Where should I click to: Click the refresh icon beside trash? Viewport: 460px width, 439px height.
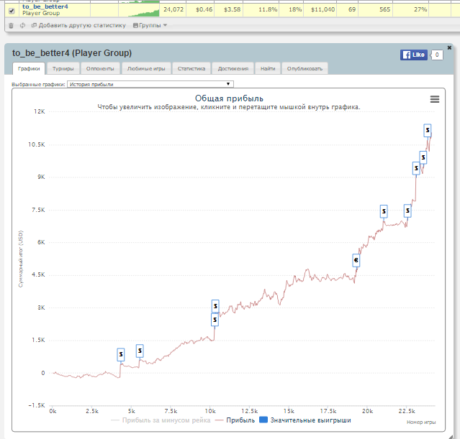click(x=22, y=25)
